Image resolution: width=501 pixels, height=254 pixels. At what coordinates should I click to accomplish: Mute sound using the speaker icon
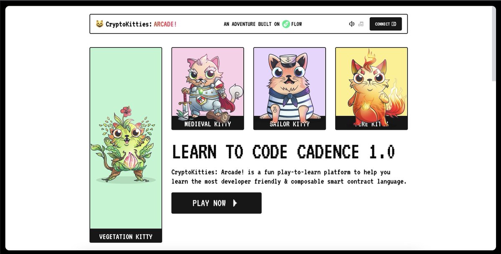[352, 24]
